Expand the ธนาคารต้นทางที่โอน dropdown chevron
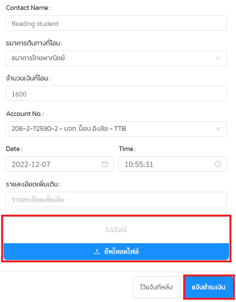 218,58
